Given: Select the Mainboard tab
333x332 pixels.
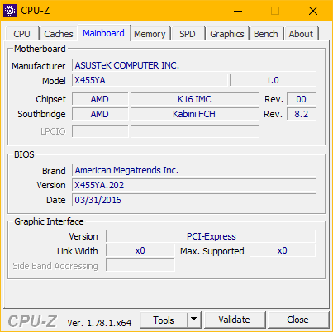Looking at the screenshot, I should click(103, 33).
